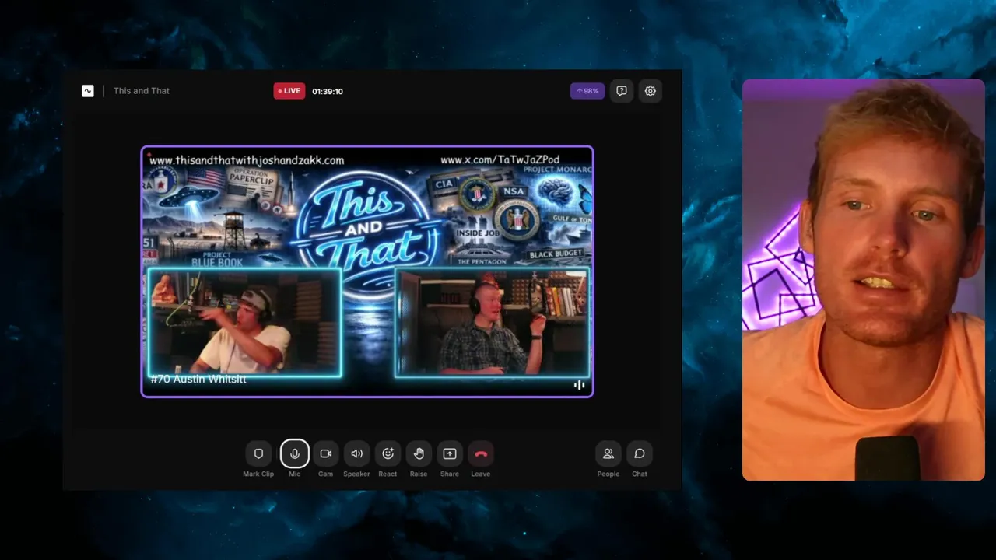This screenshot has width=996, height=560.
Task: Click the audio level indicator on the shared screen
Action: (579, 385)
